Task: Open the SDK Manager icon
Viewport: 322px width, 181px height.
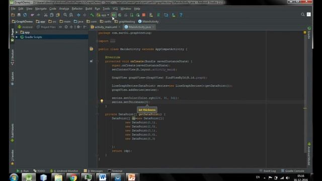Action: point(174,15)
